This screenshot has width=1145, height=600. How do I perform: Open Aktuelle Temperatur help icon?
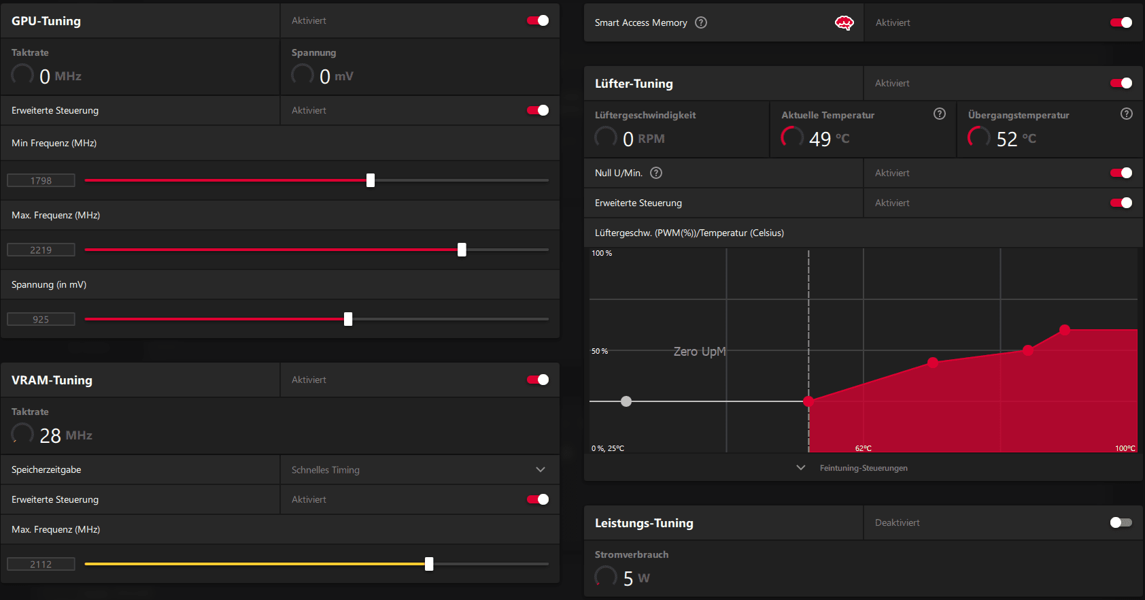click(940, 114)
